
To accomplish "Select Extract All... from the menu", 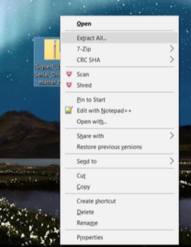I will tap(120, 38).
